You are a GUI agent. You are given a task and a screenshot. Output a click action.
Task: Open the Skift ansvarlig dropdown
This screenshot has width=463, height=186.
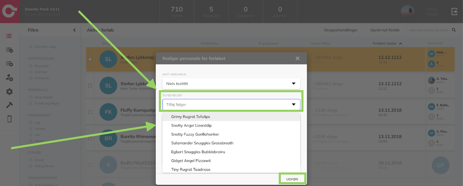[x=231, y=84]
